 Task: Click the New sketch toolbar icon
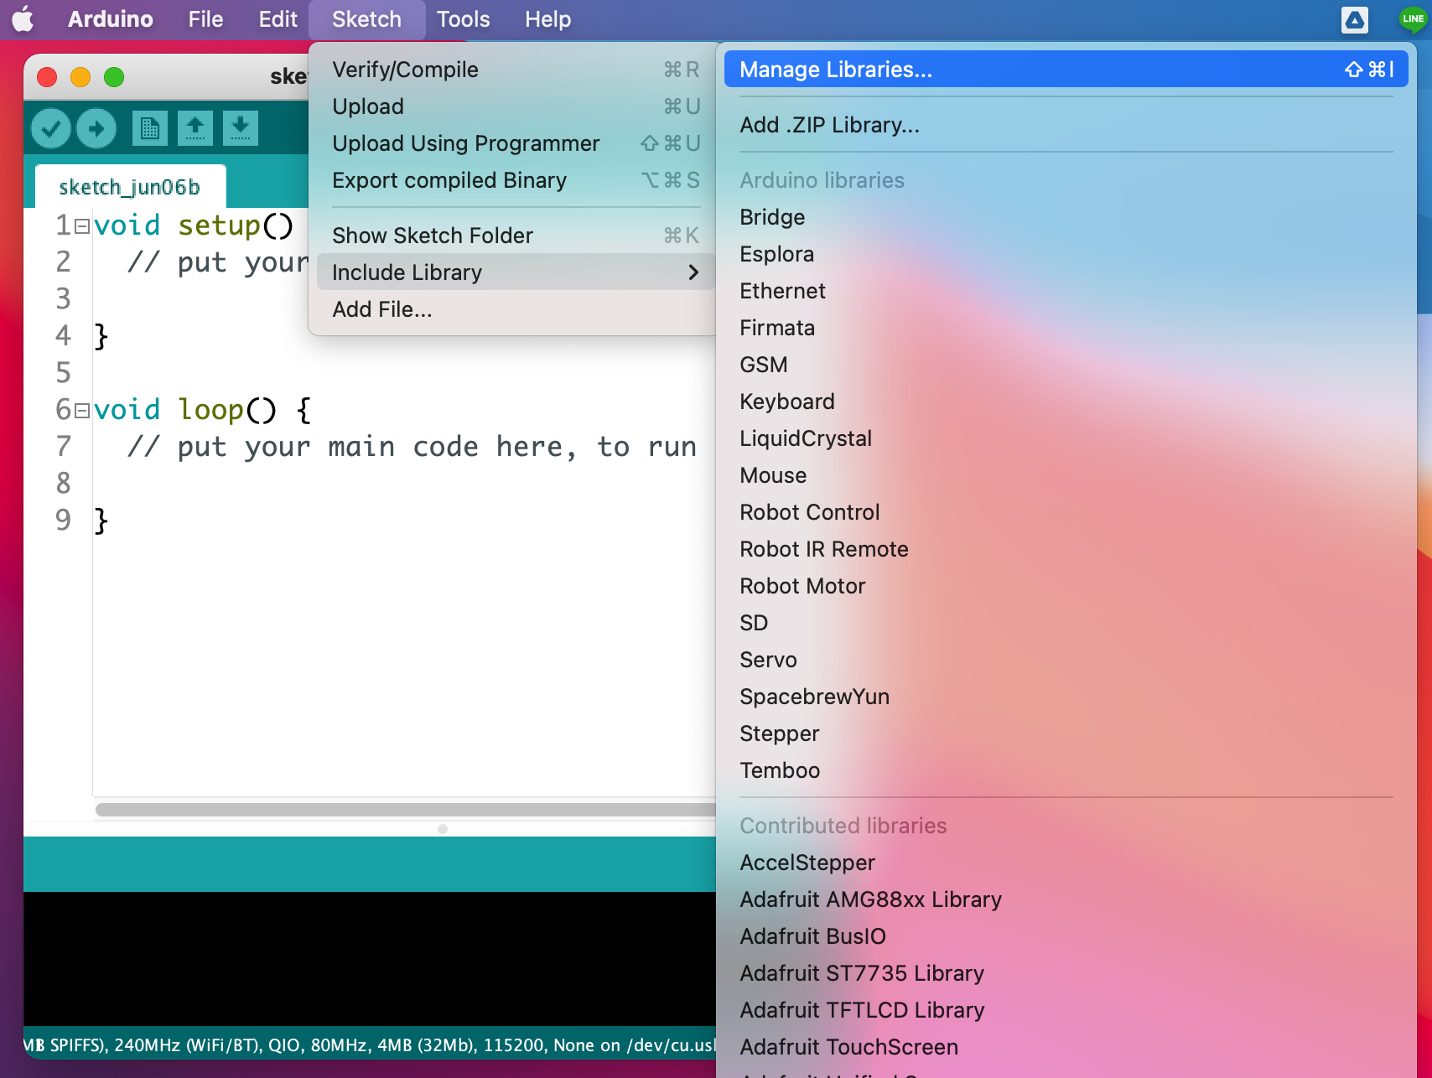(x=150, y=128)
